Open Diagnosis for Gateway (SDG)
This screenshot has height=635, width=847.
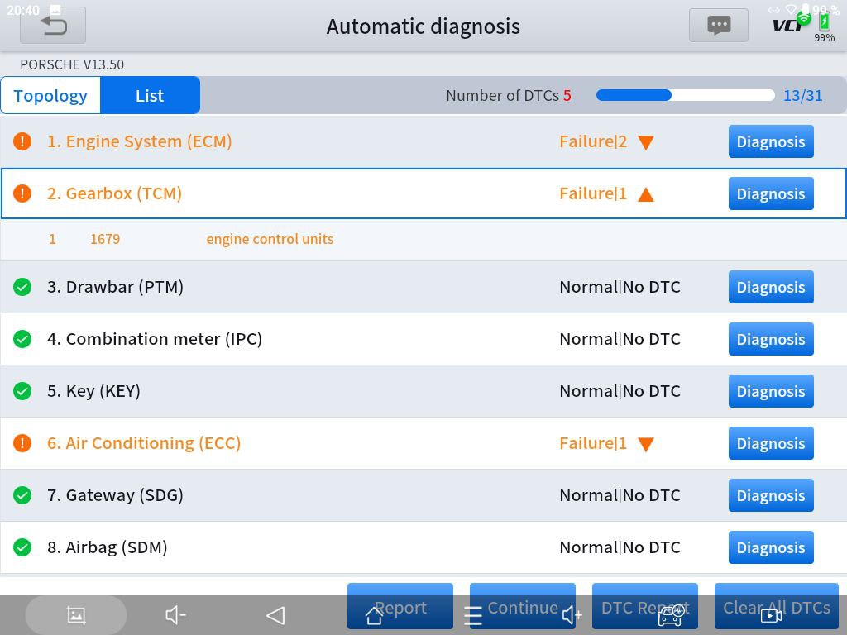(770, 495)
